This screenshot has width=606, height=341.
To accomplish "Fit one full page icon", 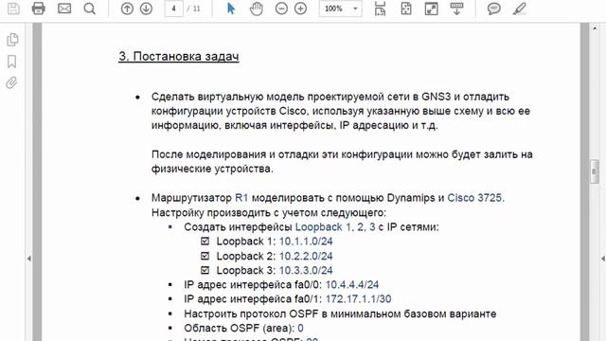I will pos(406,9).
